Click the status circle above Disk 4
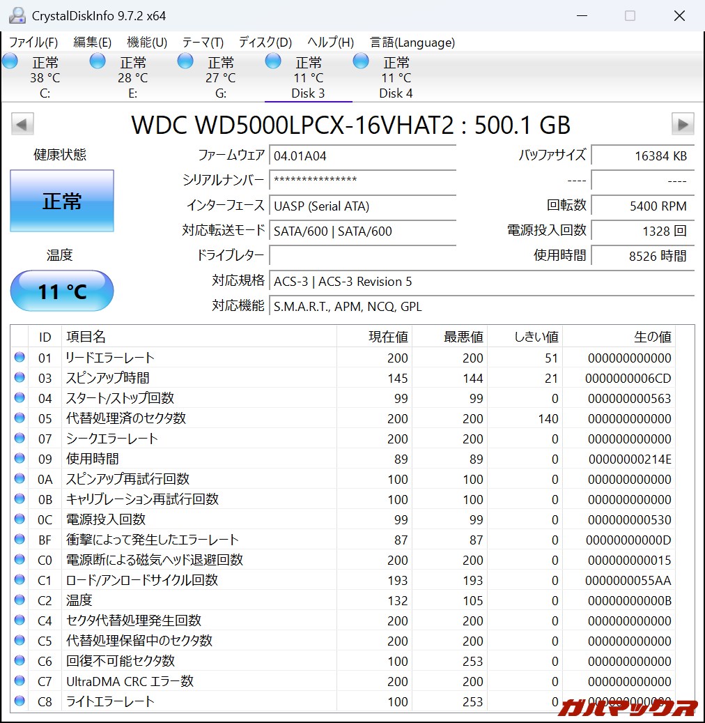The image size is (705, 723). tap(360, 61)
